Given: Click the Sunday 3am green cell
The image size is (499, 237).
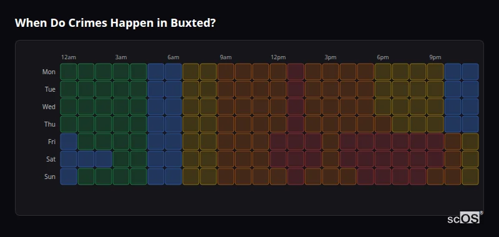Looking at the screenshot, I should click(x=121, y=177).
